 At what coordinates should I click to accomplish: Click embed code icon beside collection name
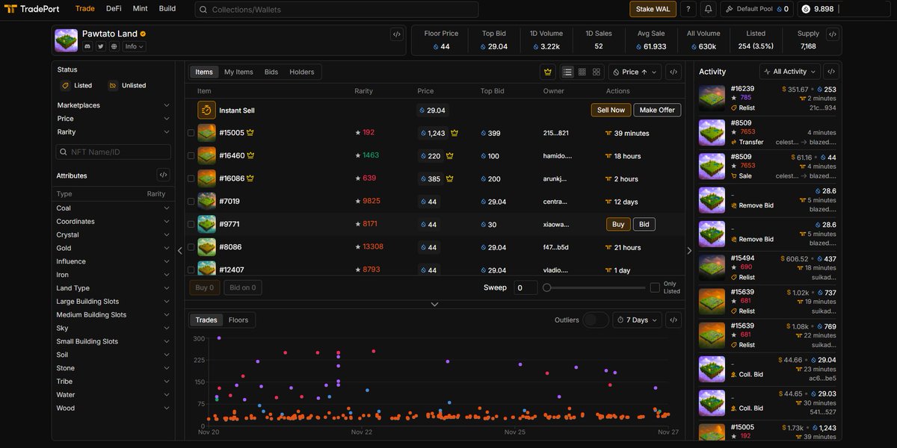tap(396, 34)
